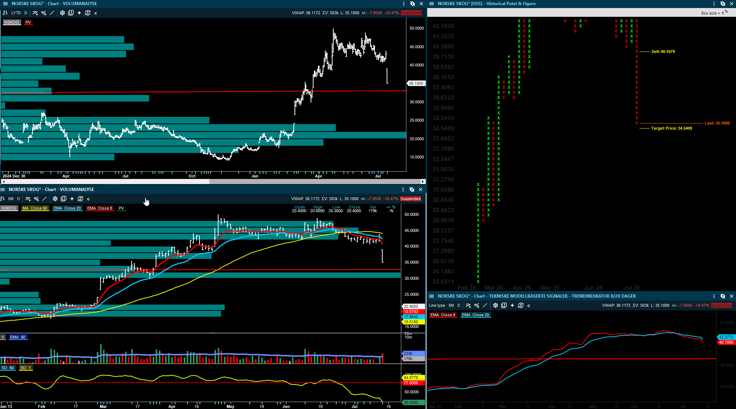Screen dimensions: 736x409
Task: Open settings gear in bottom VOLUMANALYSE chart
Action: [x=55, y=199]
